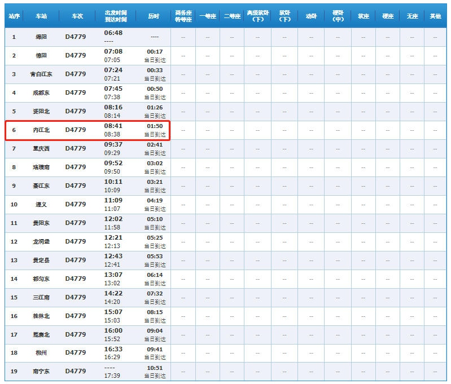The image size is (451, 384).
Task: Select the 桂林北 station
Action: (41, 316)
